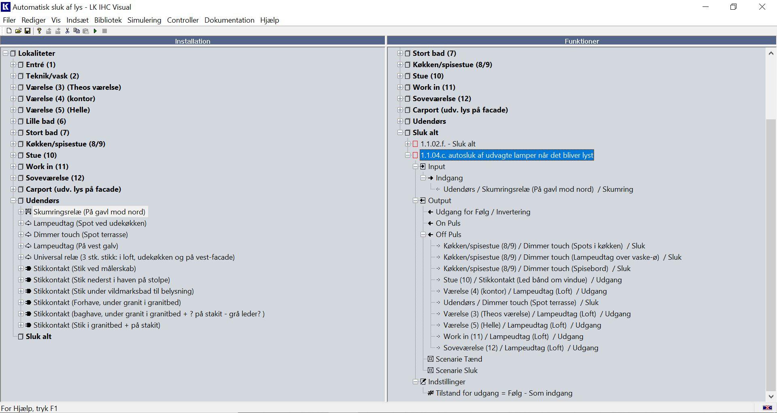The image size is (777, 413).
Task: Click the Skumringsrelæ device icon in Udendørs
Action: click(28, 212)
